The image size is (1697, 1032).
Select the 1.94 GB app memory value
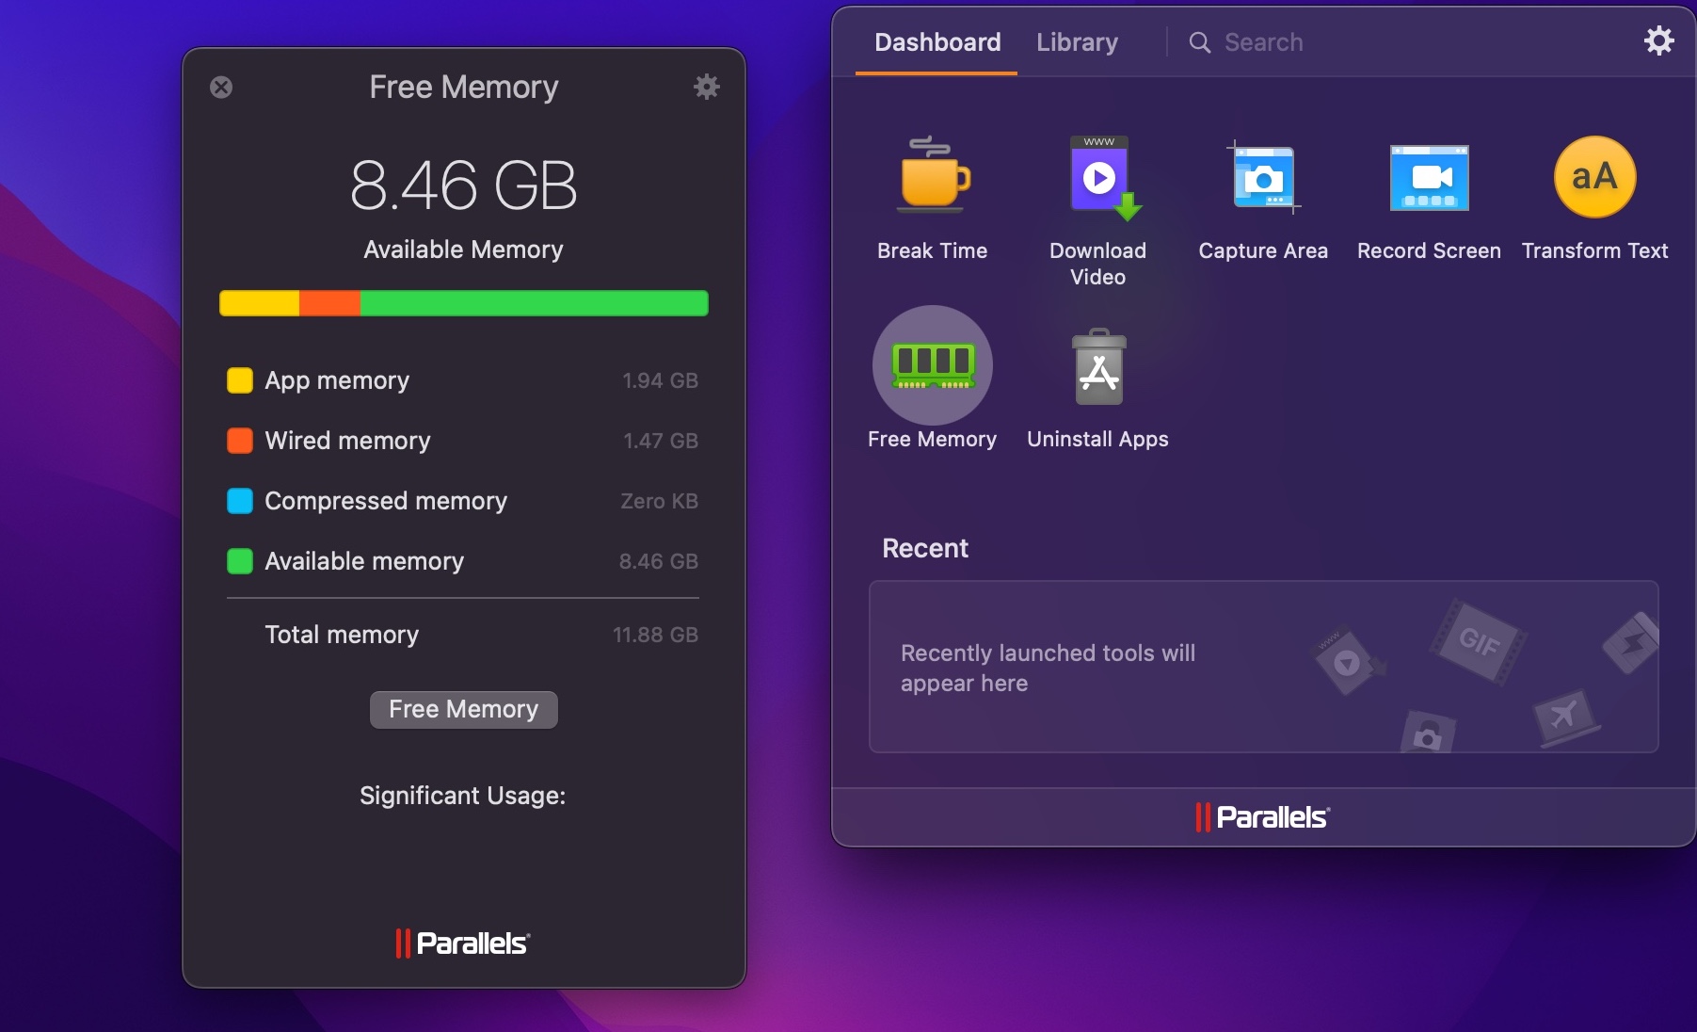(x=660, y=380)
